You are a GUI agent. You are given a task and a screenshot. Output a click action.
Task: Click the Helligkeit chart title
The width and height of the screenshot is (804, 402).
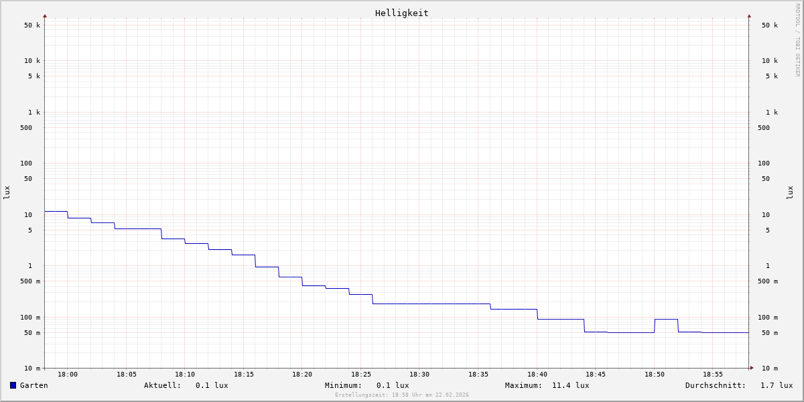click(401, 13)
